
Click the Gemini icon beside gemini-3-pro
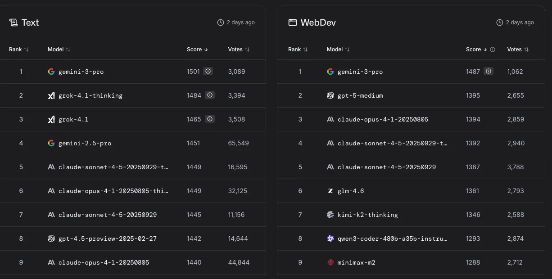click(x=51, y=72)
